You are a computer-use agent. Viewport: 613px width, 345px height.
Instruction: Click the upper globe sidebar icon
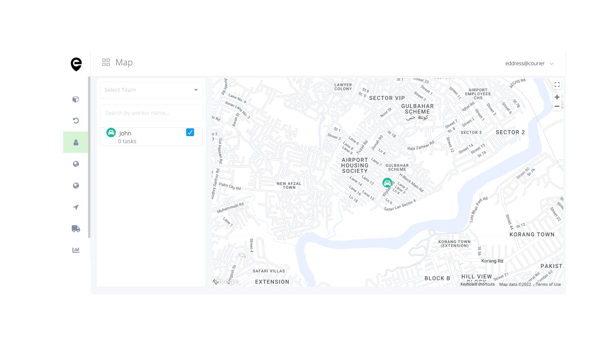click(x=76, y=164)
